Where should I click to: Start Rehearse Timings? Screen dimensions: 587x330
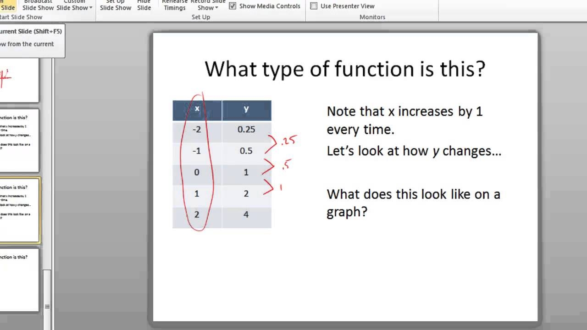tap(174, 5)
